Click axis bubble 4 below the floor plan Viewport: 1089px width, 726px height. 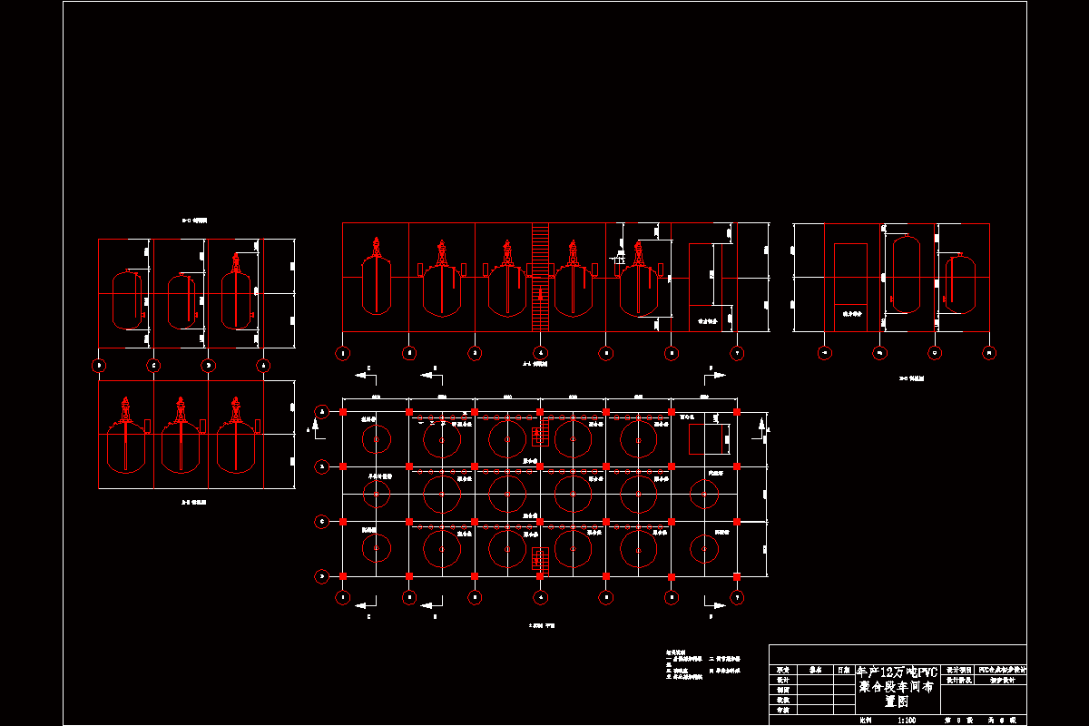(541, 597)
